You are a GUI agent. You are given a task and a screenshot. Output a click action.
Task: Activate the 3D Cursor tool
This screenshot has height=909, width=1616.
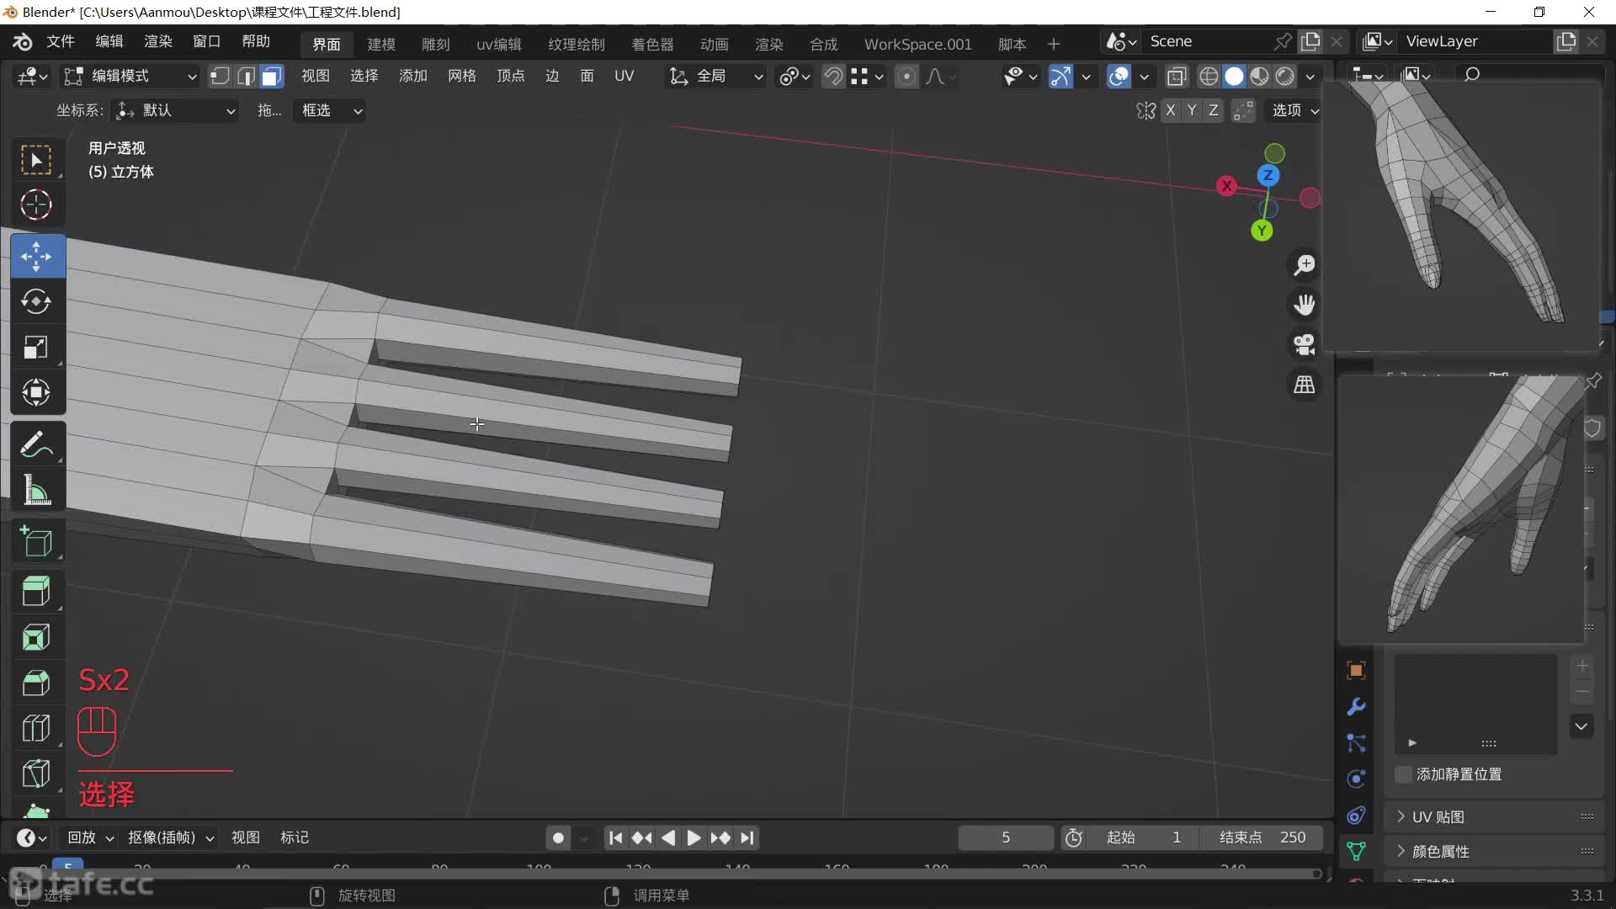click(x=36, y=205)
